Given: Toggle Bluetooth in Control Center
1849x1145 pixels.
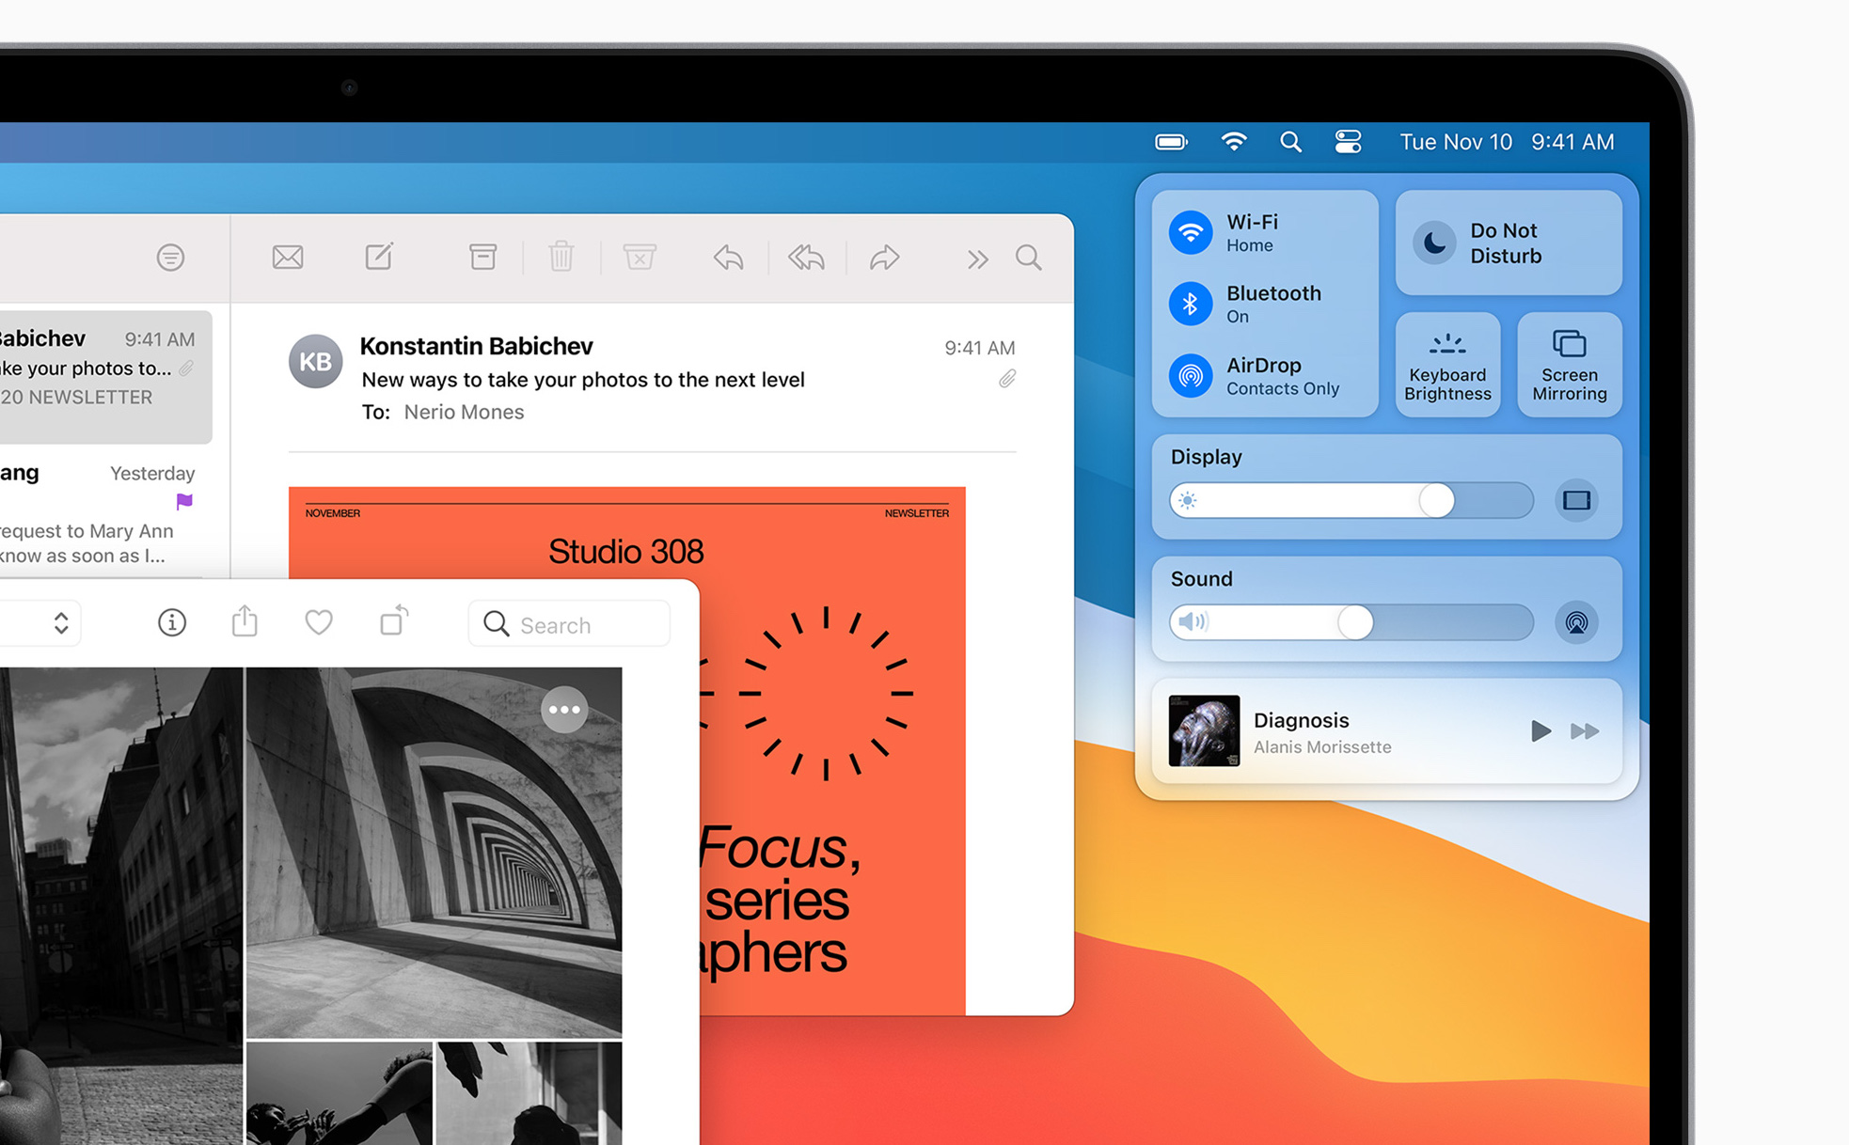Looking at the screenshot, I should pos(1191,304).
